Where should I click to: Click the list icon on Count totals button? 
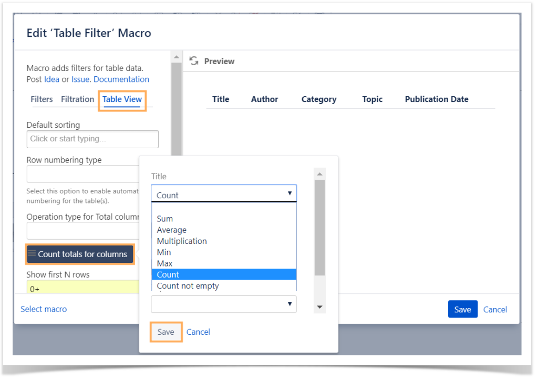[x=33, y=254]
